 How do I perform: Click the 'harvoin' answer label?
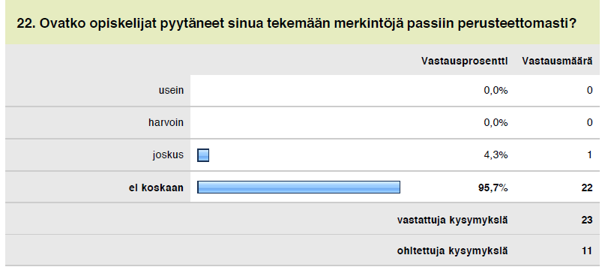[166, 122]
